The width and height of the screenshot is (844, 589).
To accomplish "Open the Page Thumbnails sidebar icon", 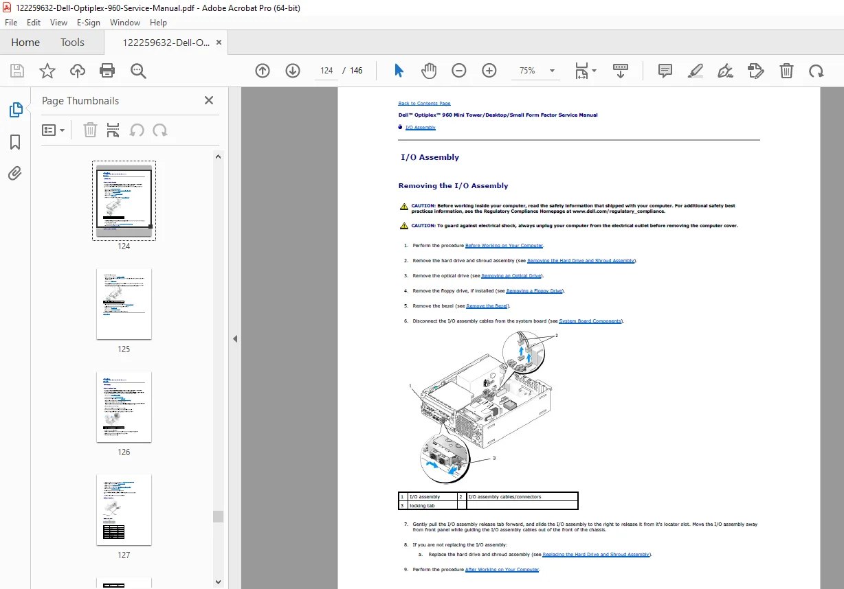I will 15,110.
